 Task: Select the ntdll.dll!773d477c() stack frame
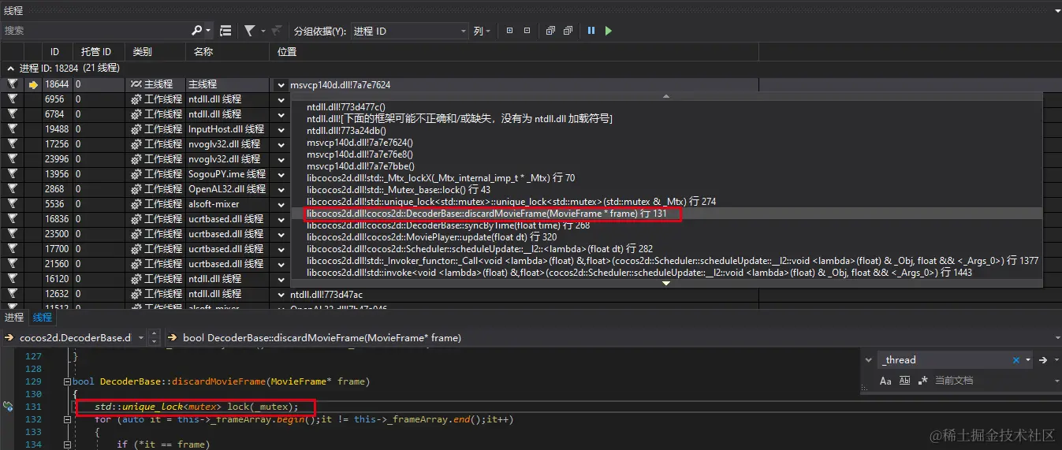coord(345,106)
